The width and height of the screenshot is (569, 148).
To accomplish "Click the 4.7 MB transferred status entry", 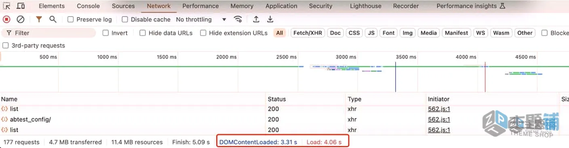I will pyautogui.click(x=75, y=142).
